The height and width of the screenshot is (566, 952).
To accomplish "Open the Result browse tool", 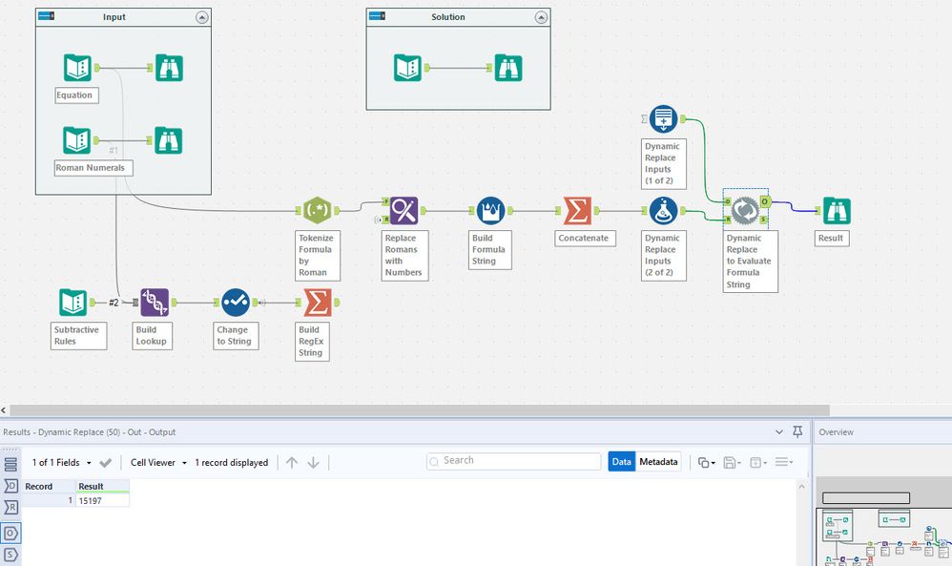I will click(837, 211).
